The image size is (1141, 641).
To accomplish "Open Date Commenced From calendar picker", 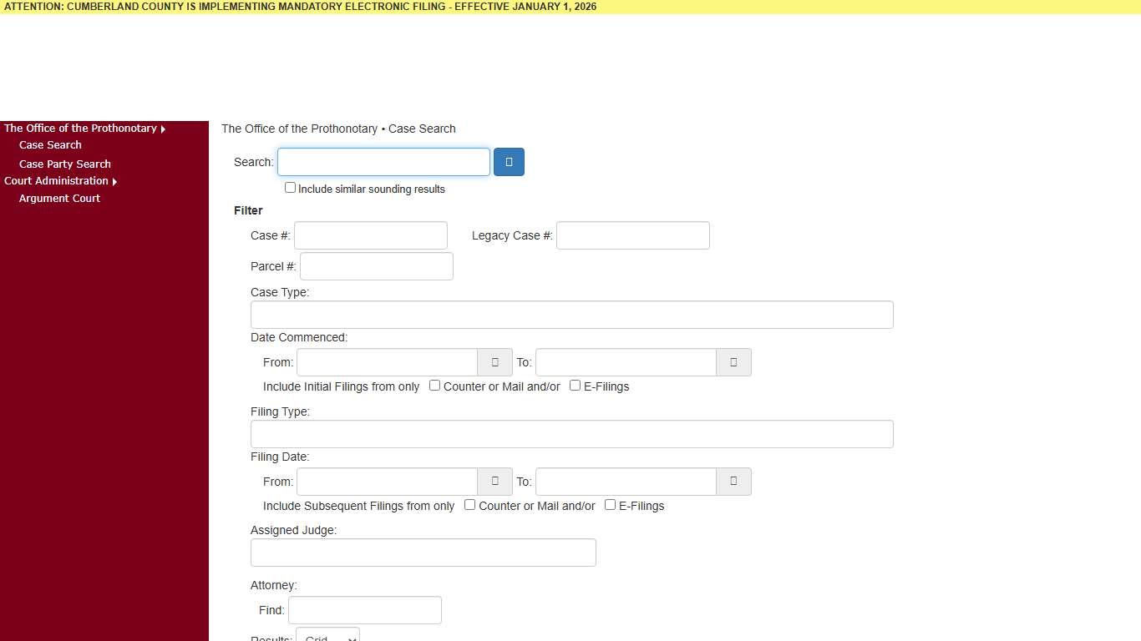I will (494, 362).
